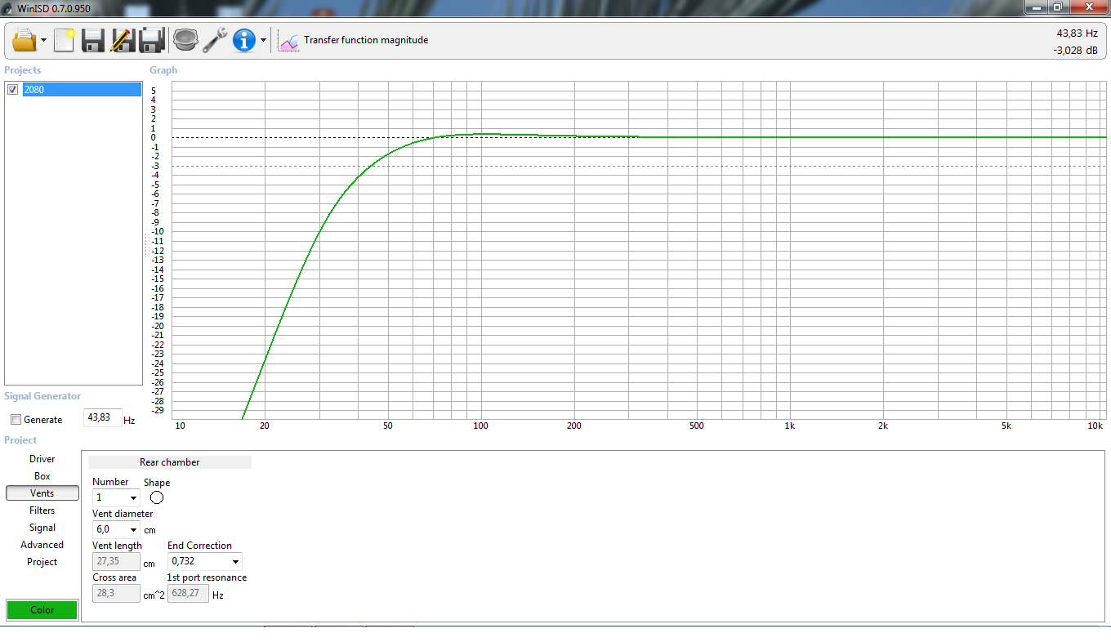The width and height of the screenshot is (1111, 642).
Task: Select the Vents tab
Action: [42, 493]
